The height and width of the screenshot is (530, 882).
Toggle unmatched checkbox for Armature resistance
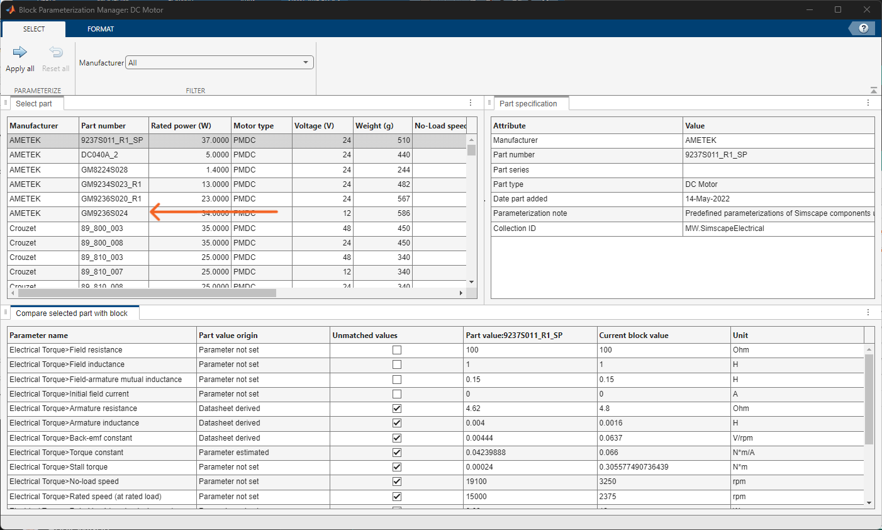pyautogui.click(x=396, y=408)
